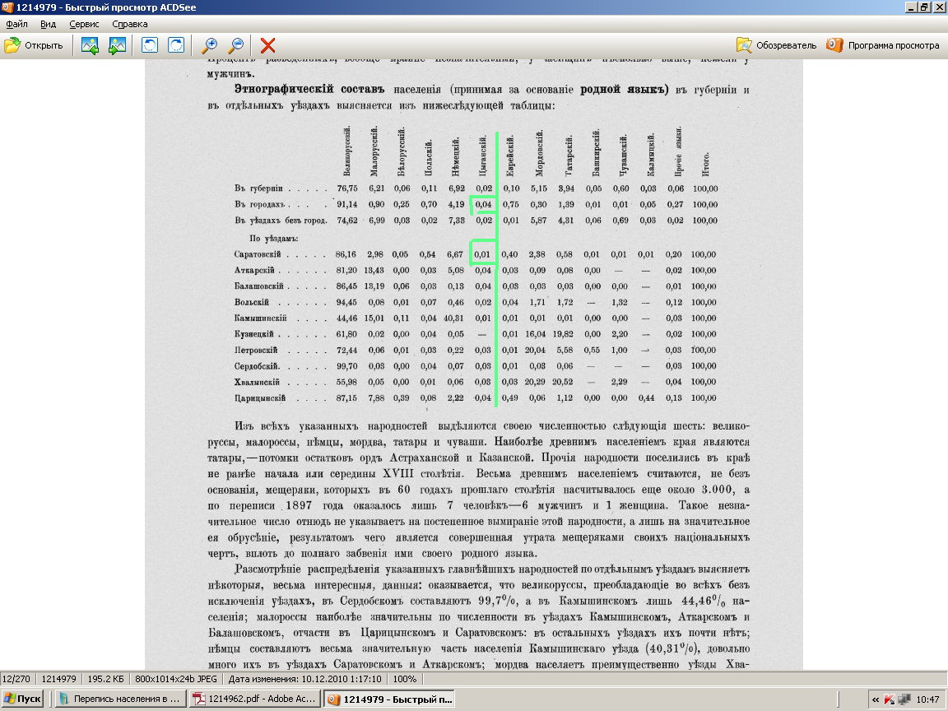
Task: Click the Kaspersky tray icon
Action: pos(890,699)
